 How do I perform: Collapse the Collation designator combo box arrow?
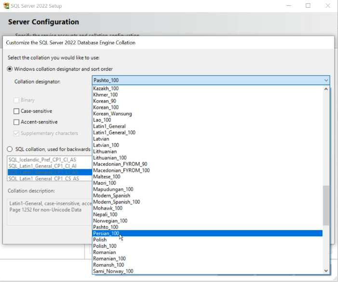(326, 81)
